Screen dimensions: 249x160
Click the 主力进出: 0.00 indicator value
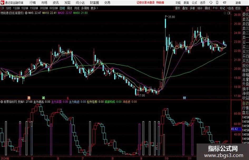click(42, 102)
